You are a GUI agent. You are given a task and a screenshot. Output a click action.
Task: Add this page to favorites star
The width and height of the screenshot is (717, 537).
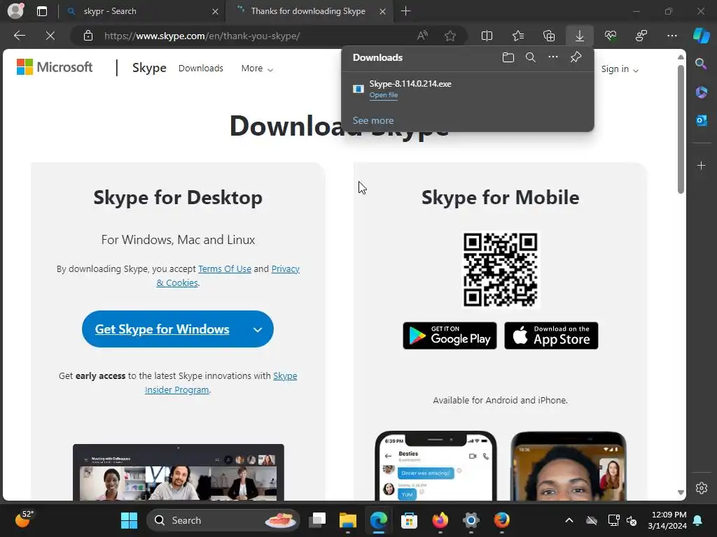click(x=450, y=36)
